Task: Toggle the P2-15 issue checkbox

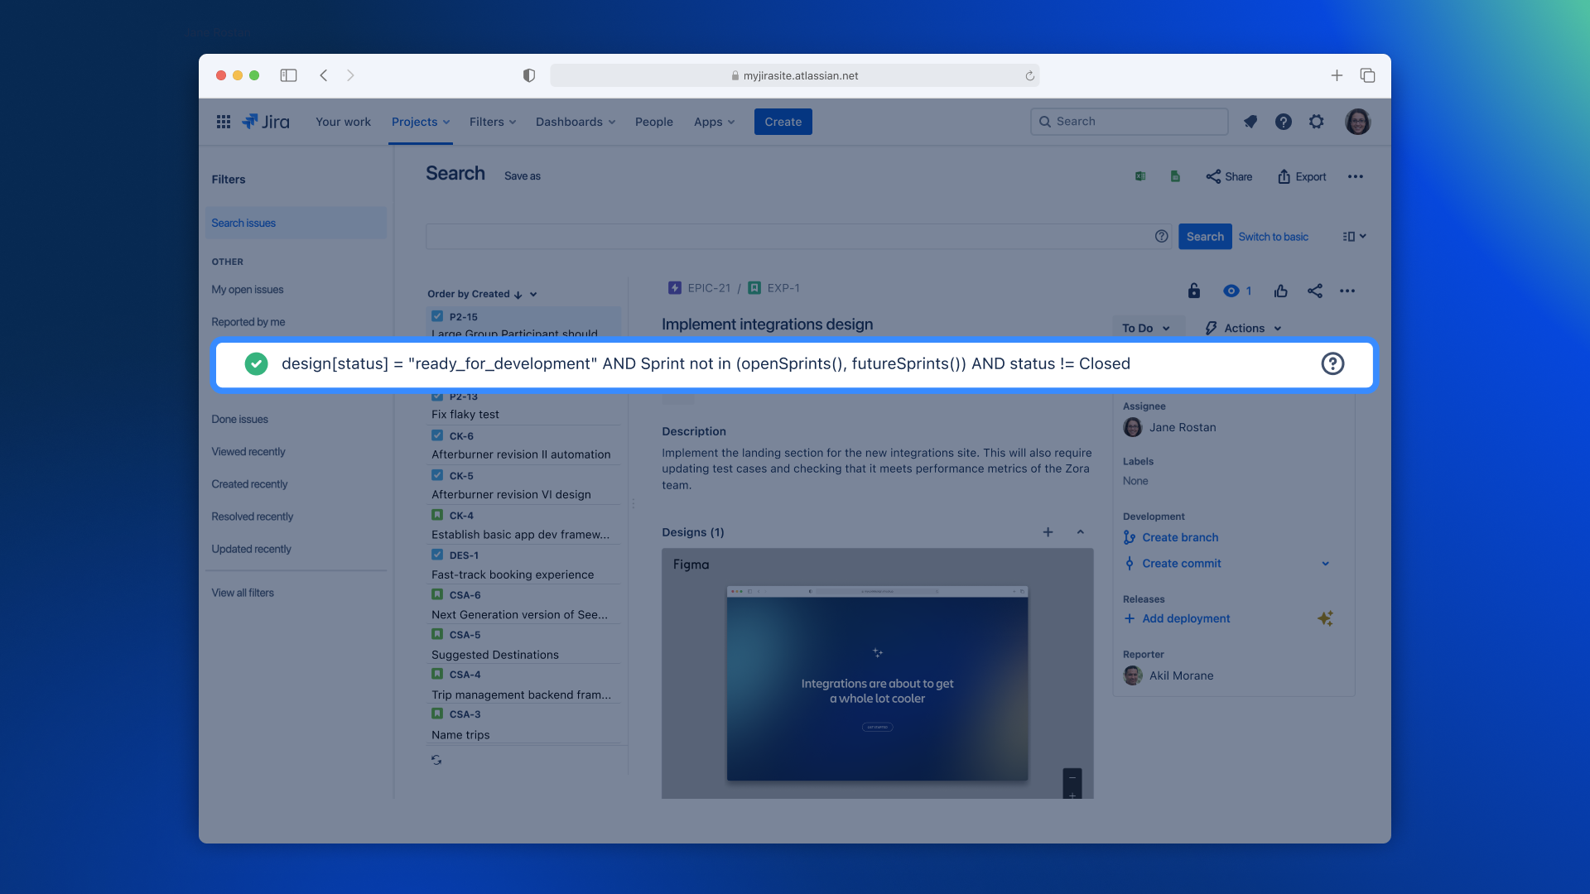Action: pyautogui.click(x=437, y=316)
